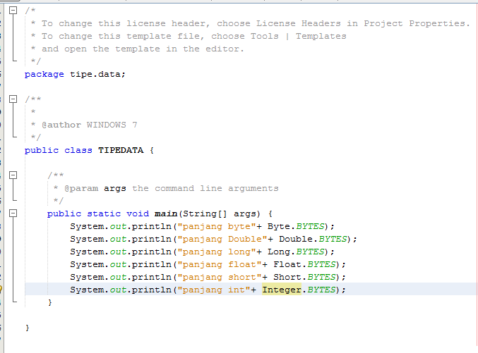Click 'void' keyword in main declaration
This screenshot has height=353, width=478.
[x=138, y=213]
